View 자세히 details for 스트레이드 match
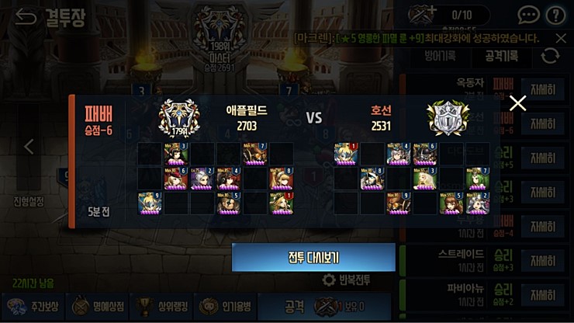 tap(543, 261)
